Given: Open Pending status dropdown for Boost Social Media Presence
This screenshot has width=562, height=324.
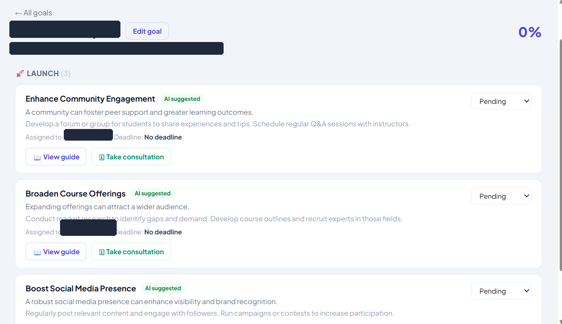Looking at the screenshot, I should 501,291.
